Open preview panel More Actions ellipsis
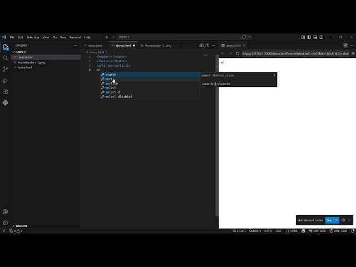 point(352,46)
